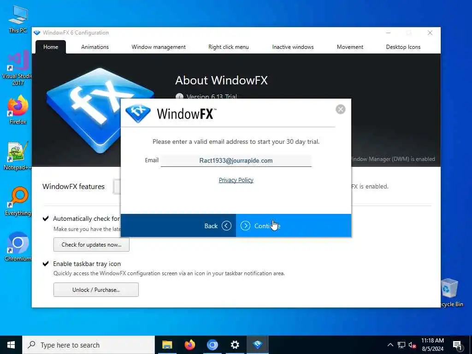Open the Window management tab

(159, 47)
